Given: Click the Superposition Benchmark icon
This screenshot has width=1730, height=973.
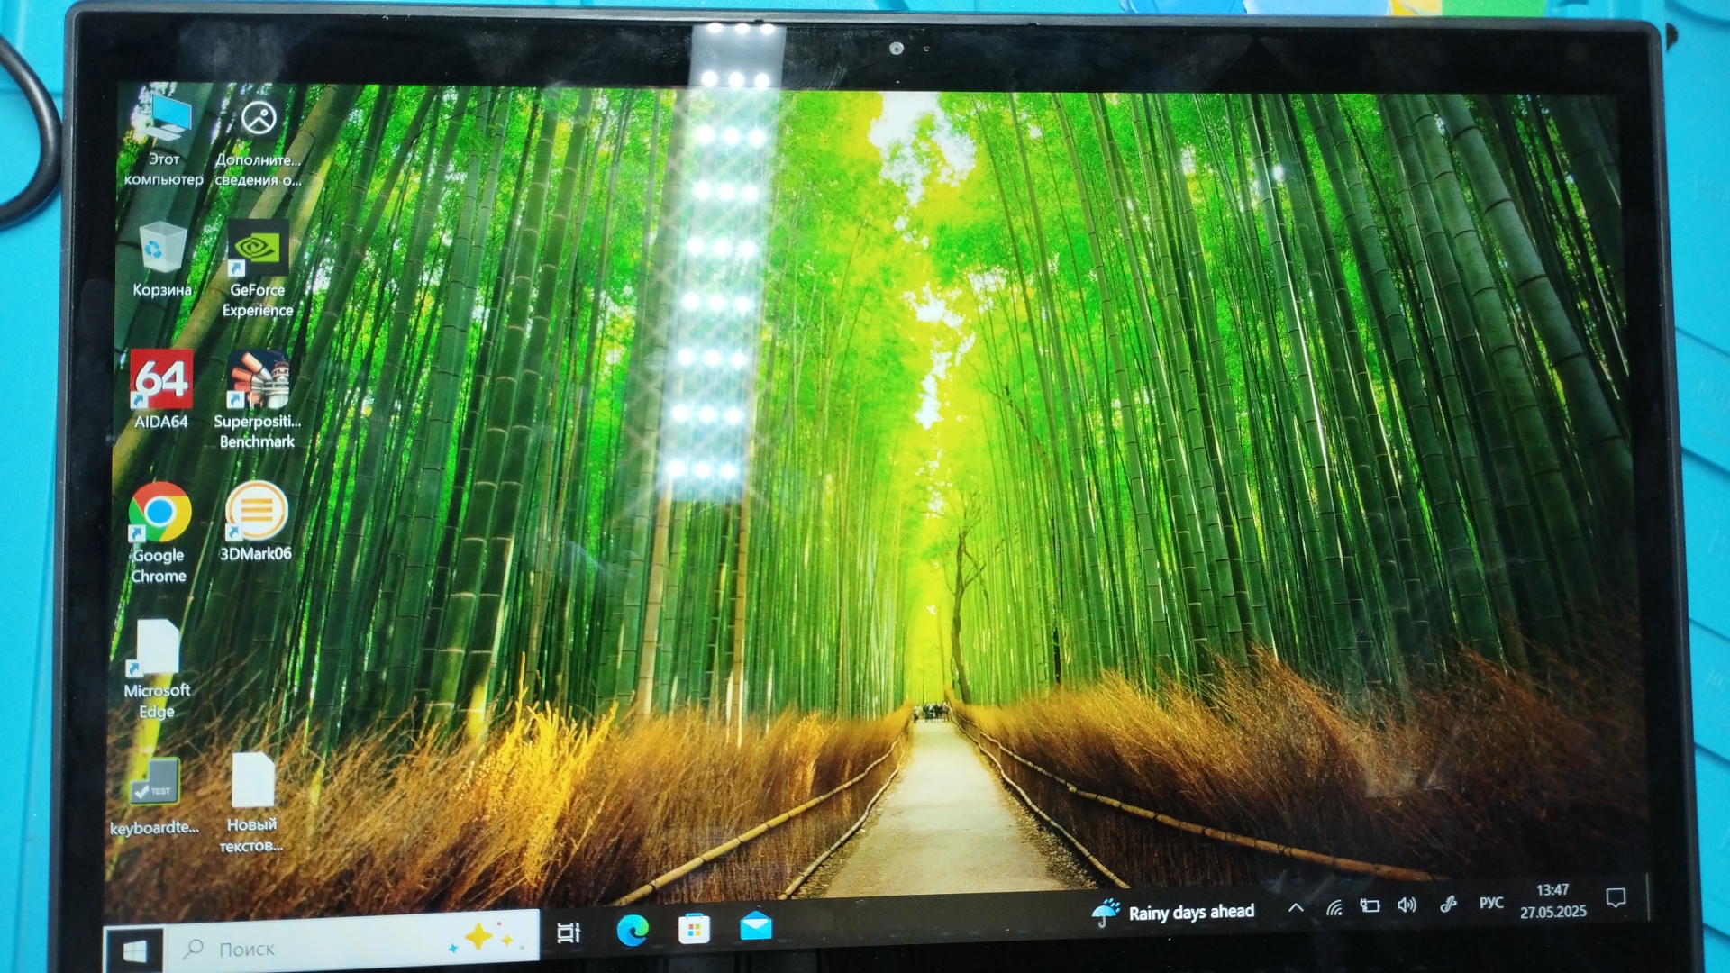Looking at the screenshot, I should [x=259, y=380].
